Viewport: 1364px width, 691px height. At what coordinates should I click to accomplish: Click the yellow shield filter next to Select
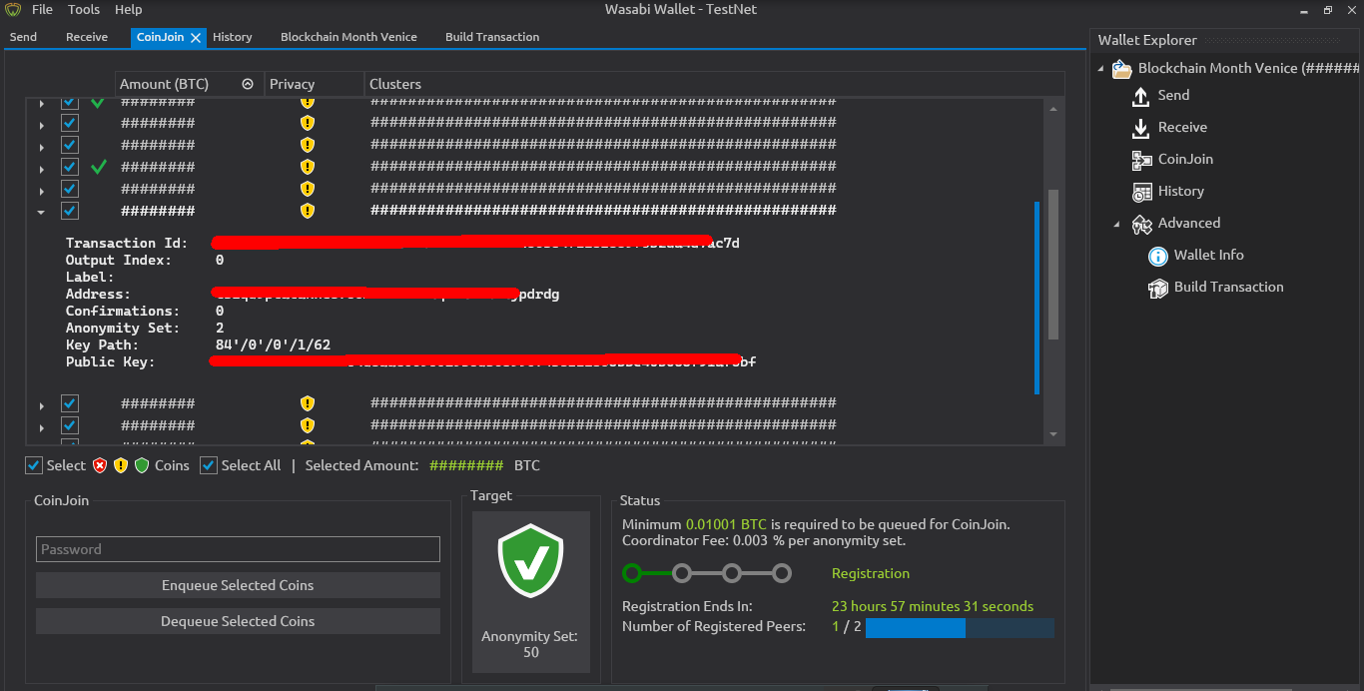121,465
